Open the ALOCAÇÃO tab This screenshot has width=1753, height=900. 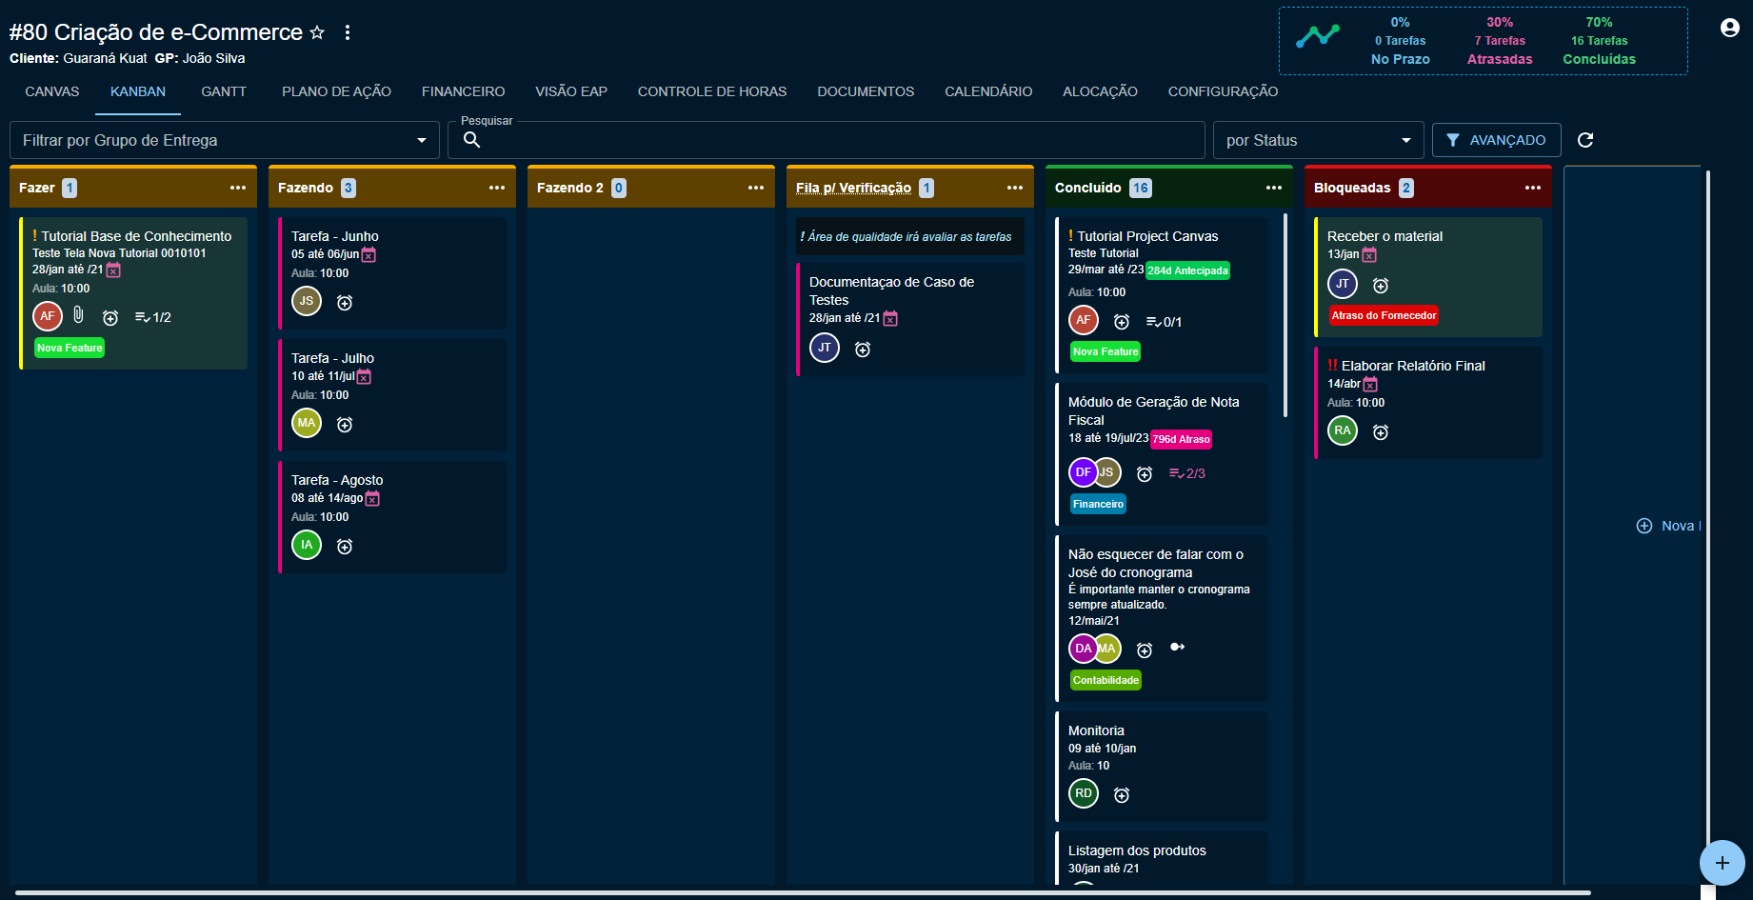[x=1100, y=91]
